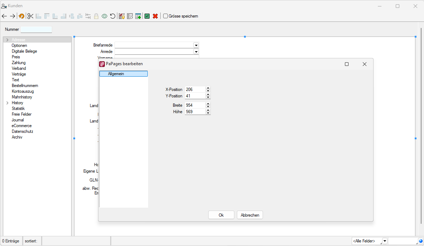Expand the History tree node
Screen dimensions: 424x246
click(7, 103)
